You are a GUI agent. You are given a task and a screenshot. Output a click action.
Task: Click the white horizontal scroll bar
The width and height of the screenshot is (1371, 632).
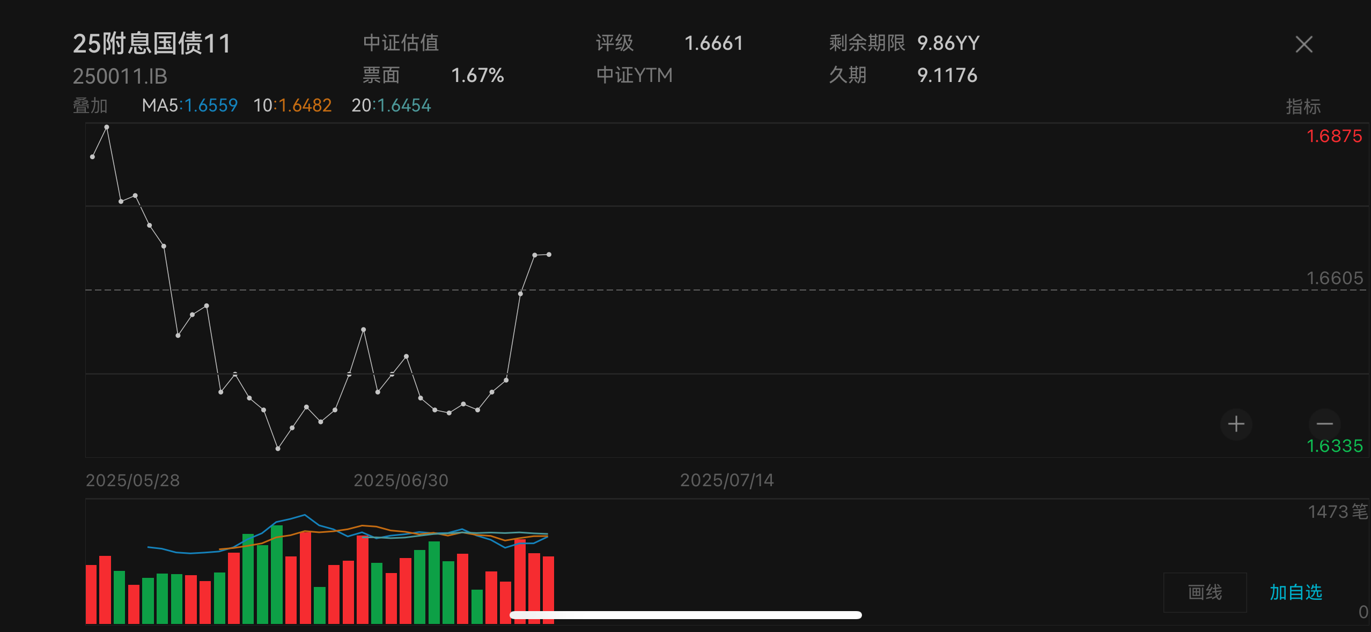point(685,615)
